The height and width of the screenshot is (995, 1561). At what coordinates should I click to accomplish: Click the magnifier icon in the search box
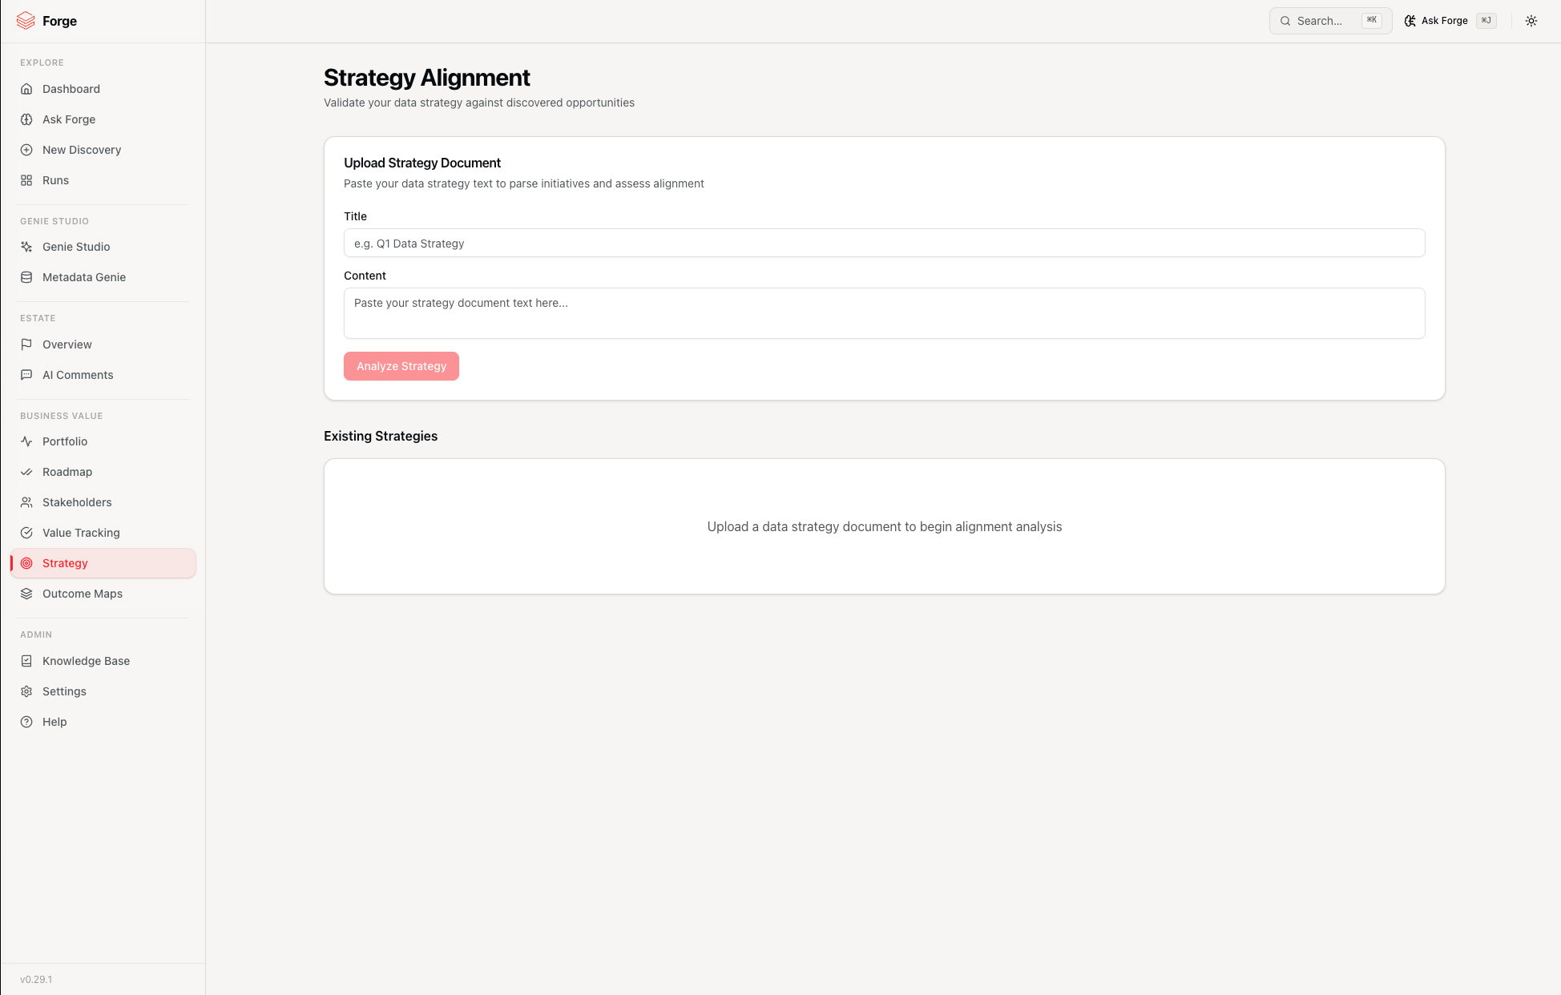1285,21
